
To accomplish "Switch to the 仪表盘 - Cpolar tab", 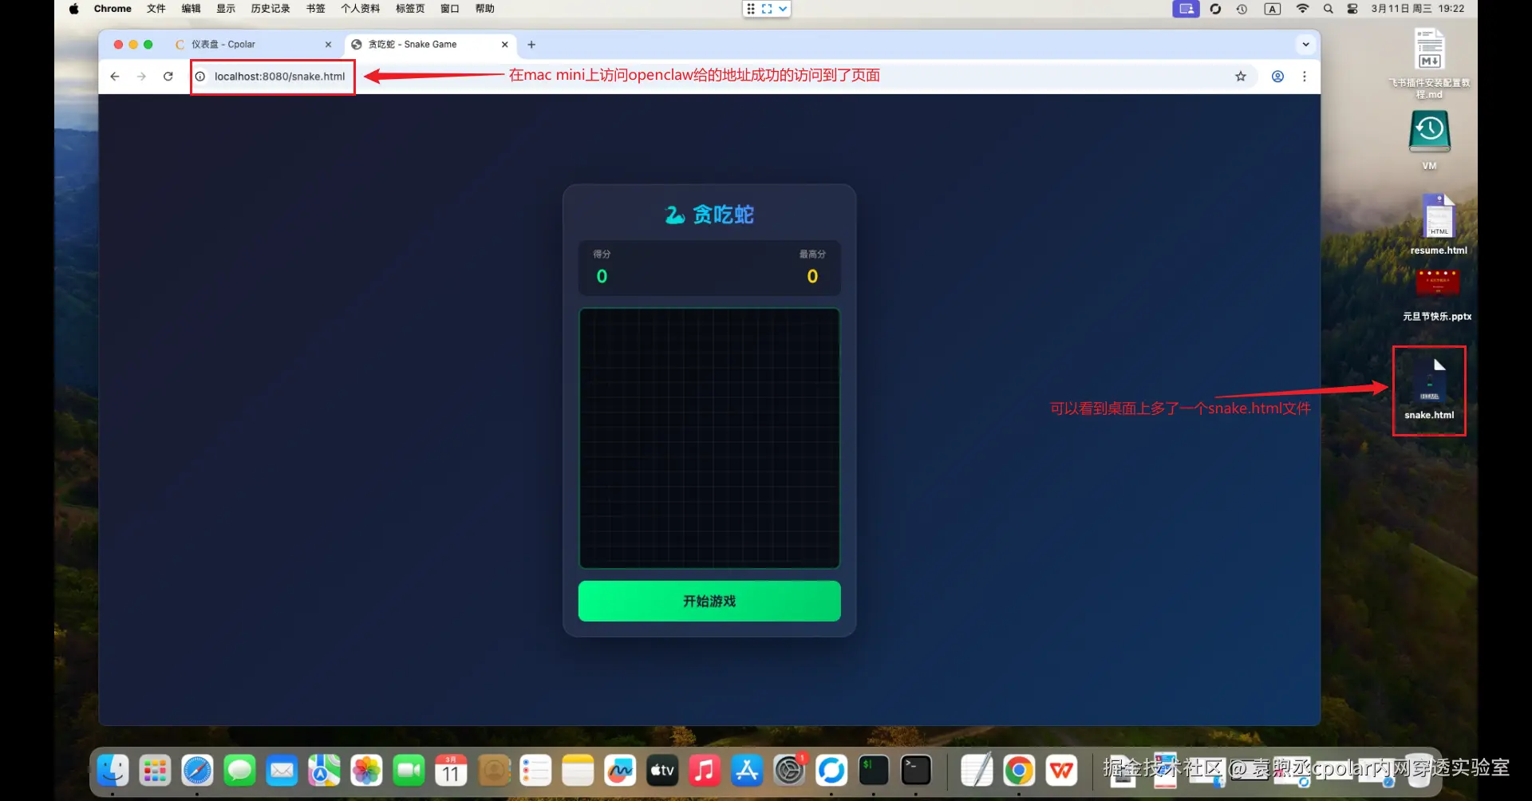I will click(253, 45).
